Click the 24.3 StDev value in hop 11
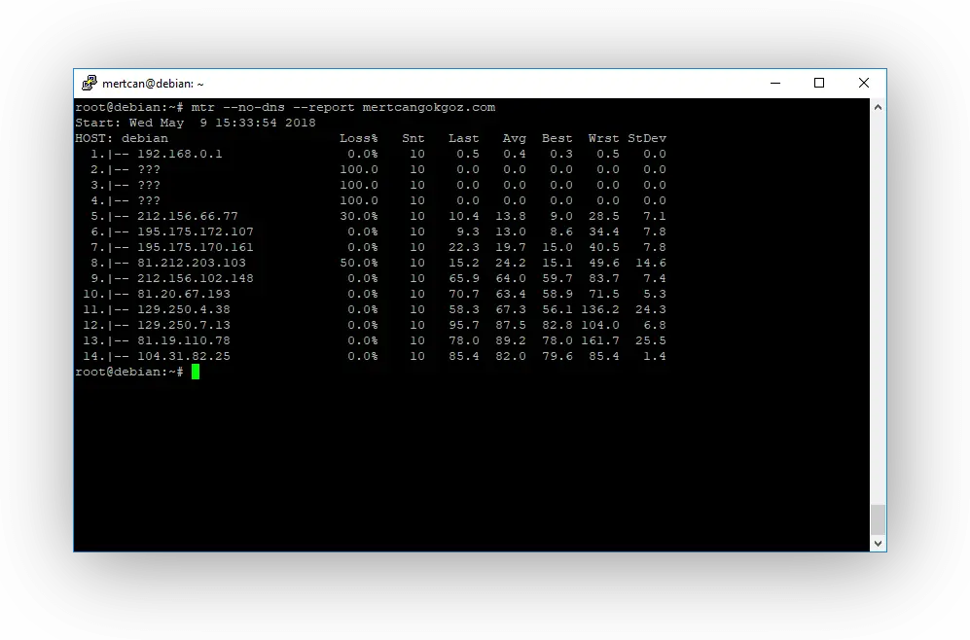This screenshot has height=640, width=970. point(650,310)
